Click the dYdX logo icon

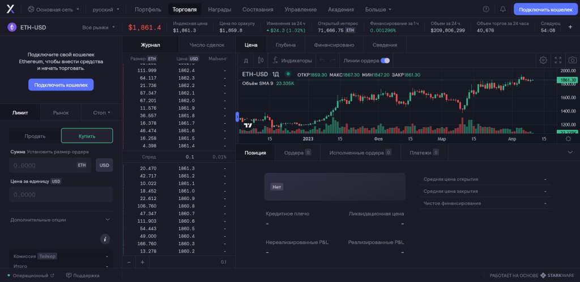point(11,9)
